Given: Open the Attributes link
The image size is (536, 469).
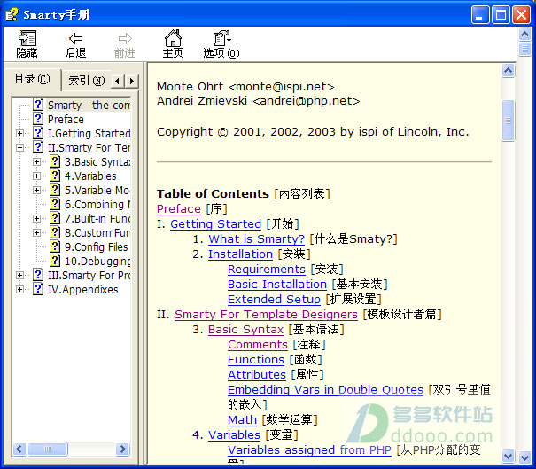Looking at the screenshot, I should tap(257, 374).
